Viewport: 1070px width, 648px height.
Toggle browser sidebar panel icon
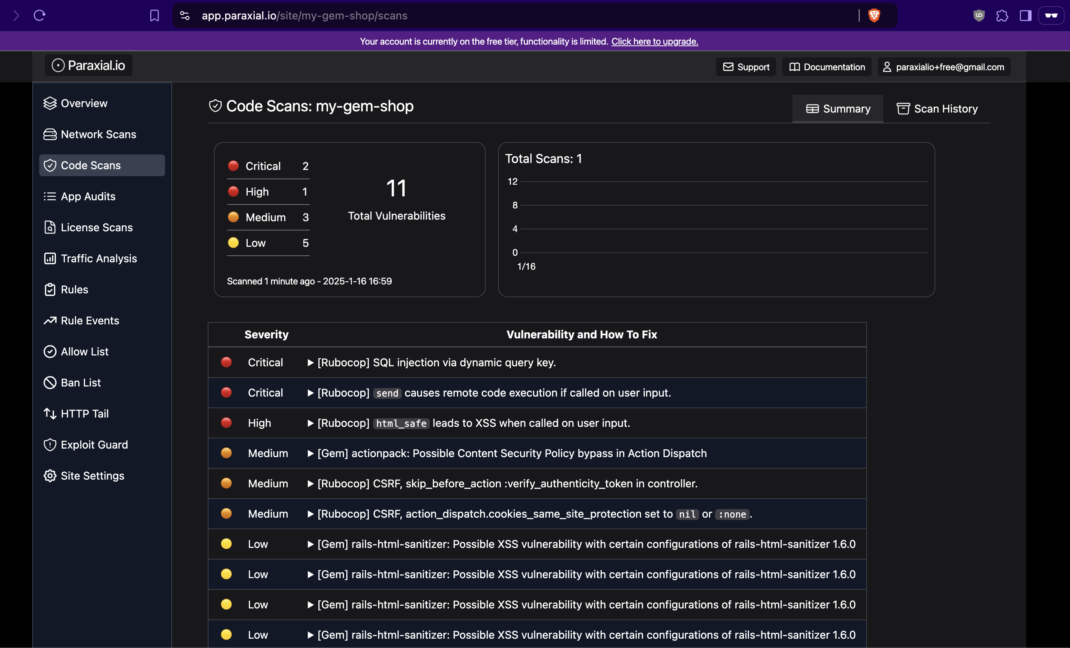[1026, 16]
